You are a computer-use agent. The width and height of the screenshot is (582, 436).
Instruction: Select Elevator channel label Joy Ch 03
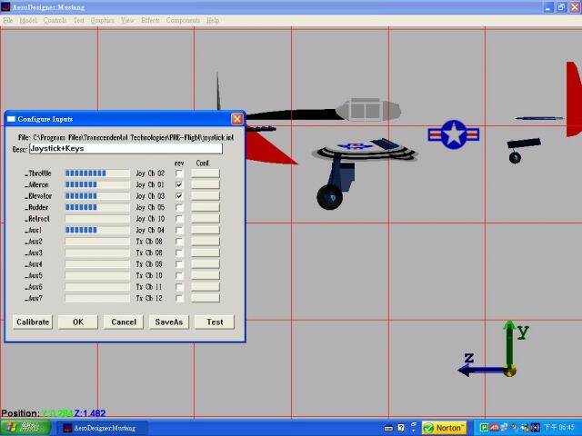pos(150,196)
